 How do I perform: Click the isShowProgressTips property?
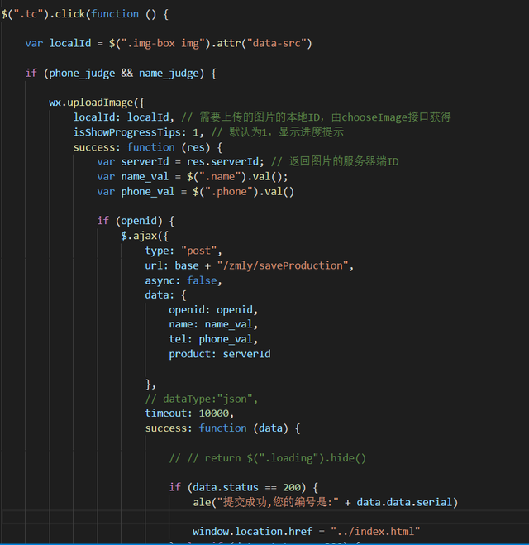coord(127,132)
